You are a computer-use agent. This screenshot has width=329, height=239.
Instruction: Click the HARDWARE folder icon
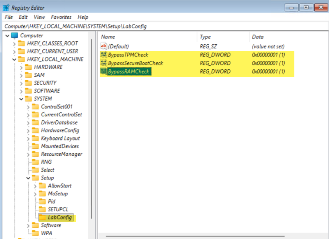click(x=28, y=67)
